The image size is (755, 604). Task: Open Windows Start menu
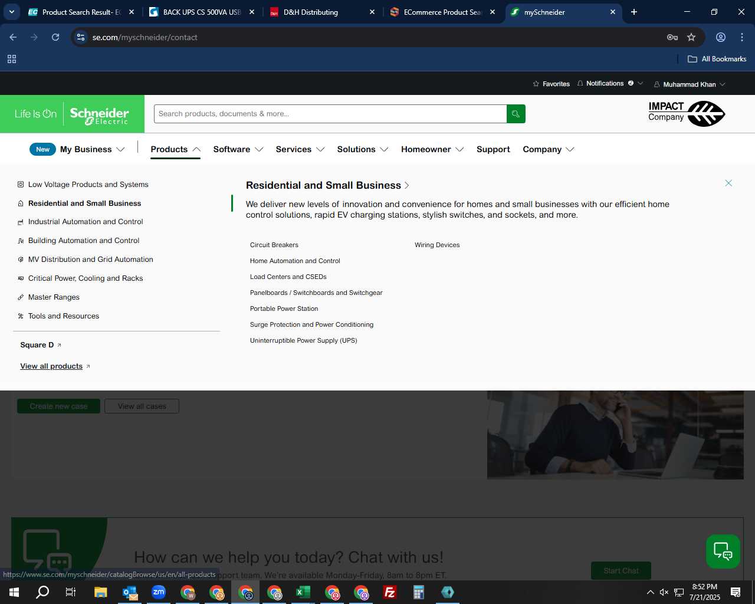[14, 592]
